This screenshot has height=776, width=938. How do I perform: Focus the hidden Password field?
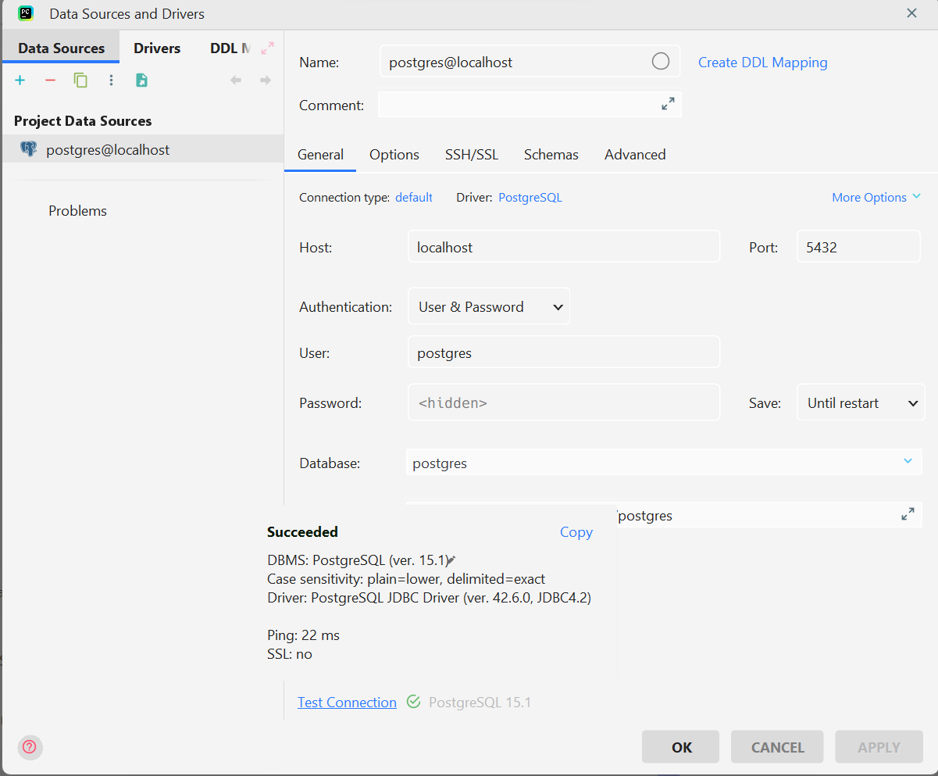click(563, 402)
